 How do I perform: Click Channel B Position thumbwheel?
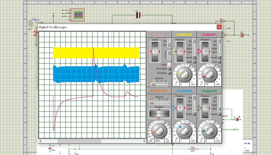click(x=180, y=108)
